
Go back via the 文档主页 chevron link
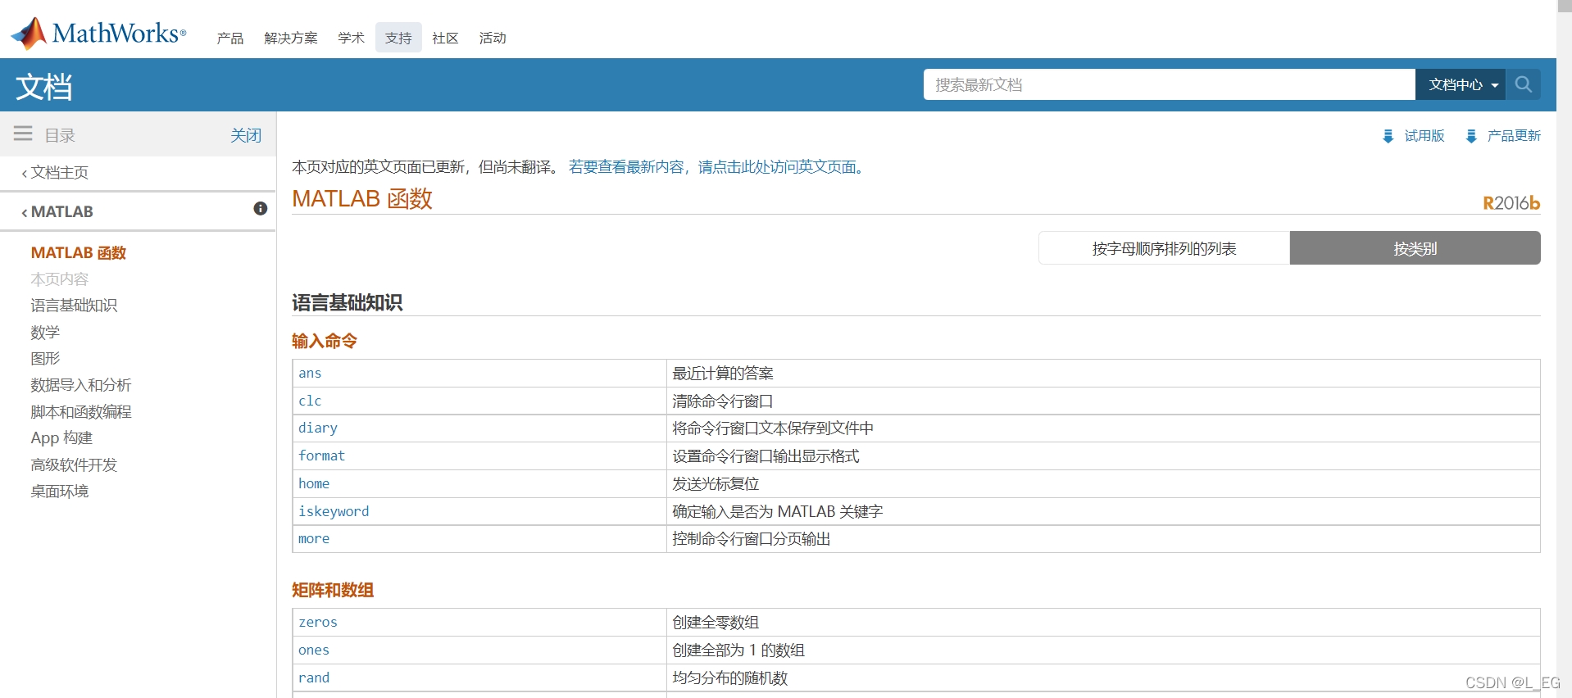pos(55,173)
